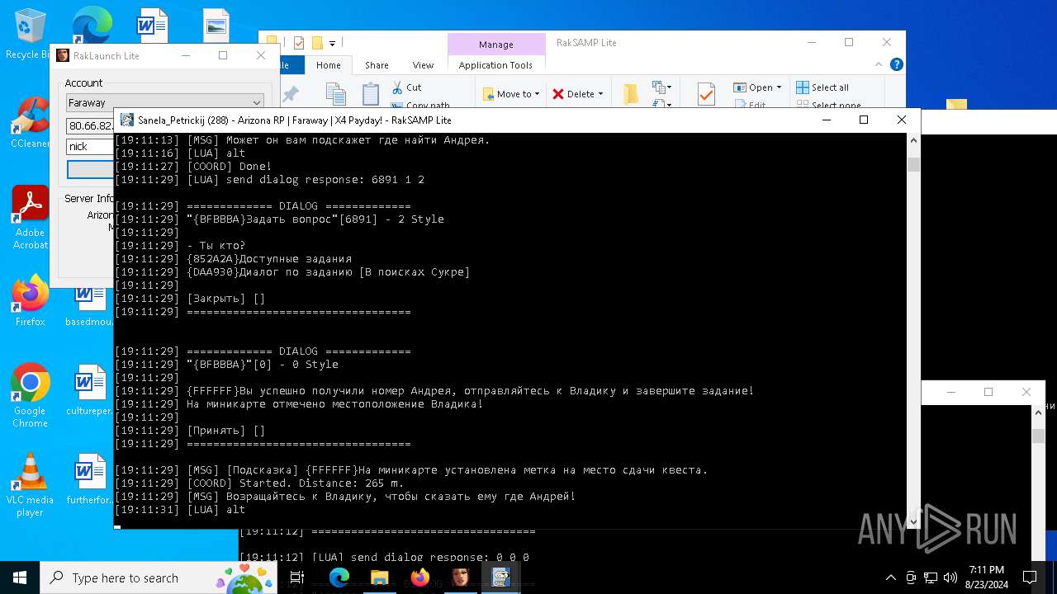Click the Properties checkmark icon in ribbon

click(x=706, y=95)
